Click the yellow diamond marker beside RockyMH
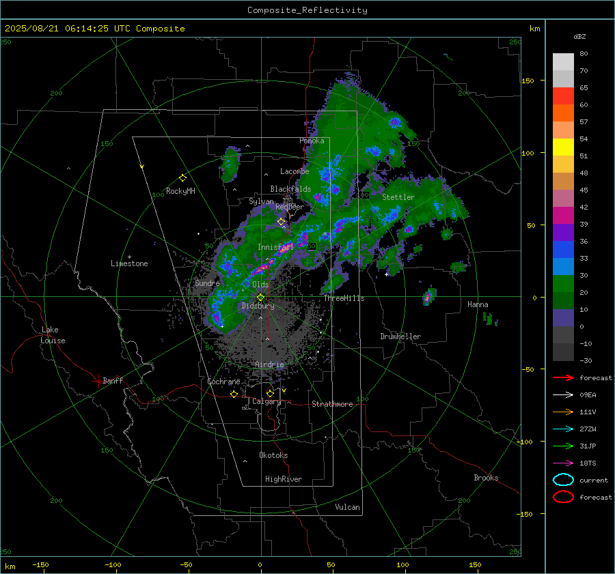The height and width of the screenshot is (574, 615). point(182,178)
